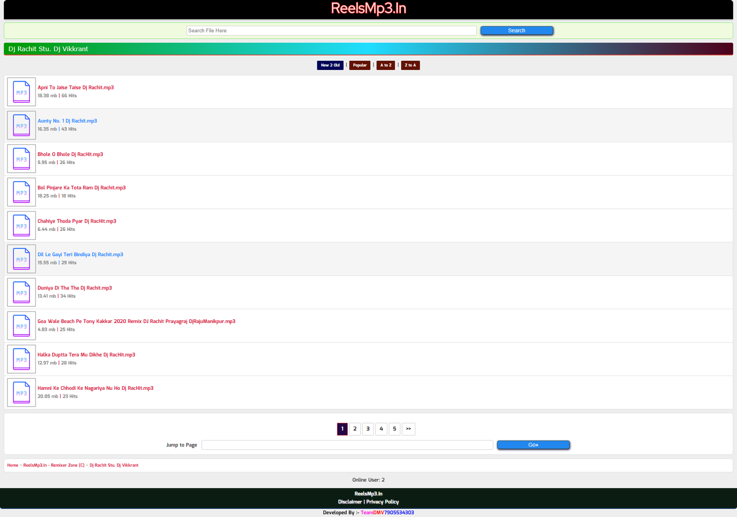Screen dimensions: 737x517
Task: Open next pages with >> button
Action: (x=409, y=429)
